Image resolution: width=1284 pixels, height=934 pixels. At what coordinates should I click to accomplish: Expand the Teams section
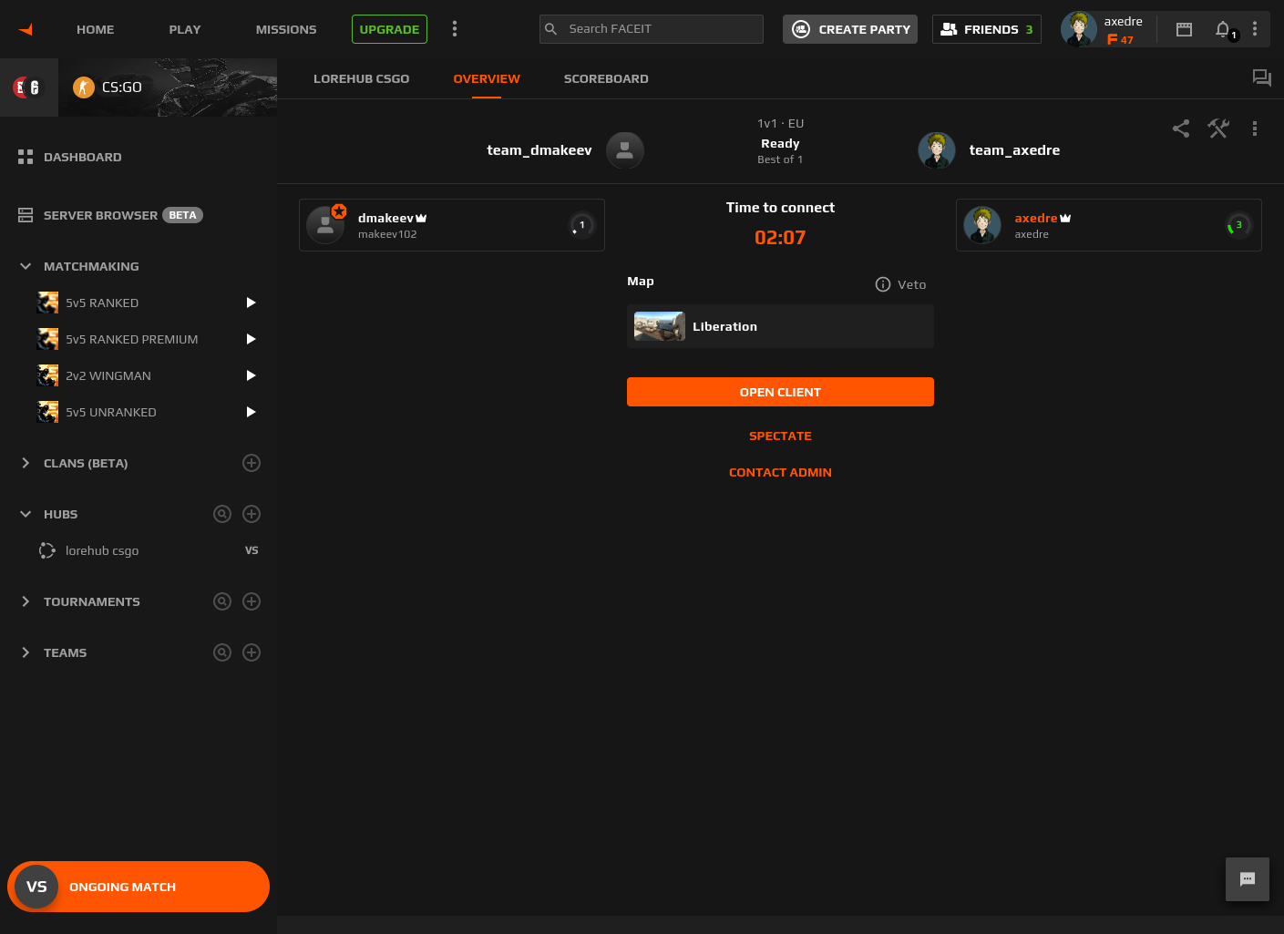[26, 652]
